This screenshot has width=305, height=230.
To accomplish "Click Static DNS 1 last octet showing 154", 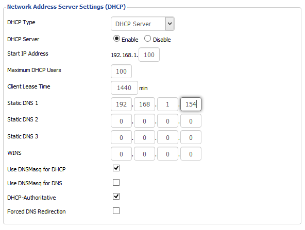I will tap(191, 104).
